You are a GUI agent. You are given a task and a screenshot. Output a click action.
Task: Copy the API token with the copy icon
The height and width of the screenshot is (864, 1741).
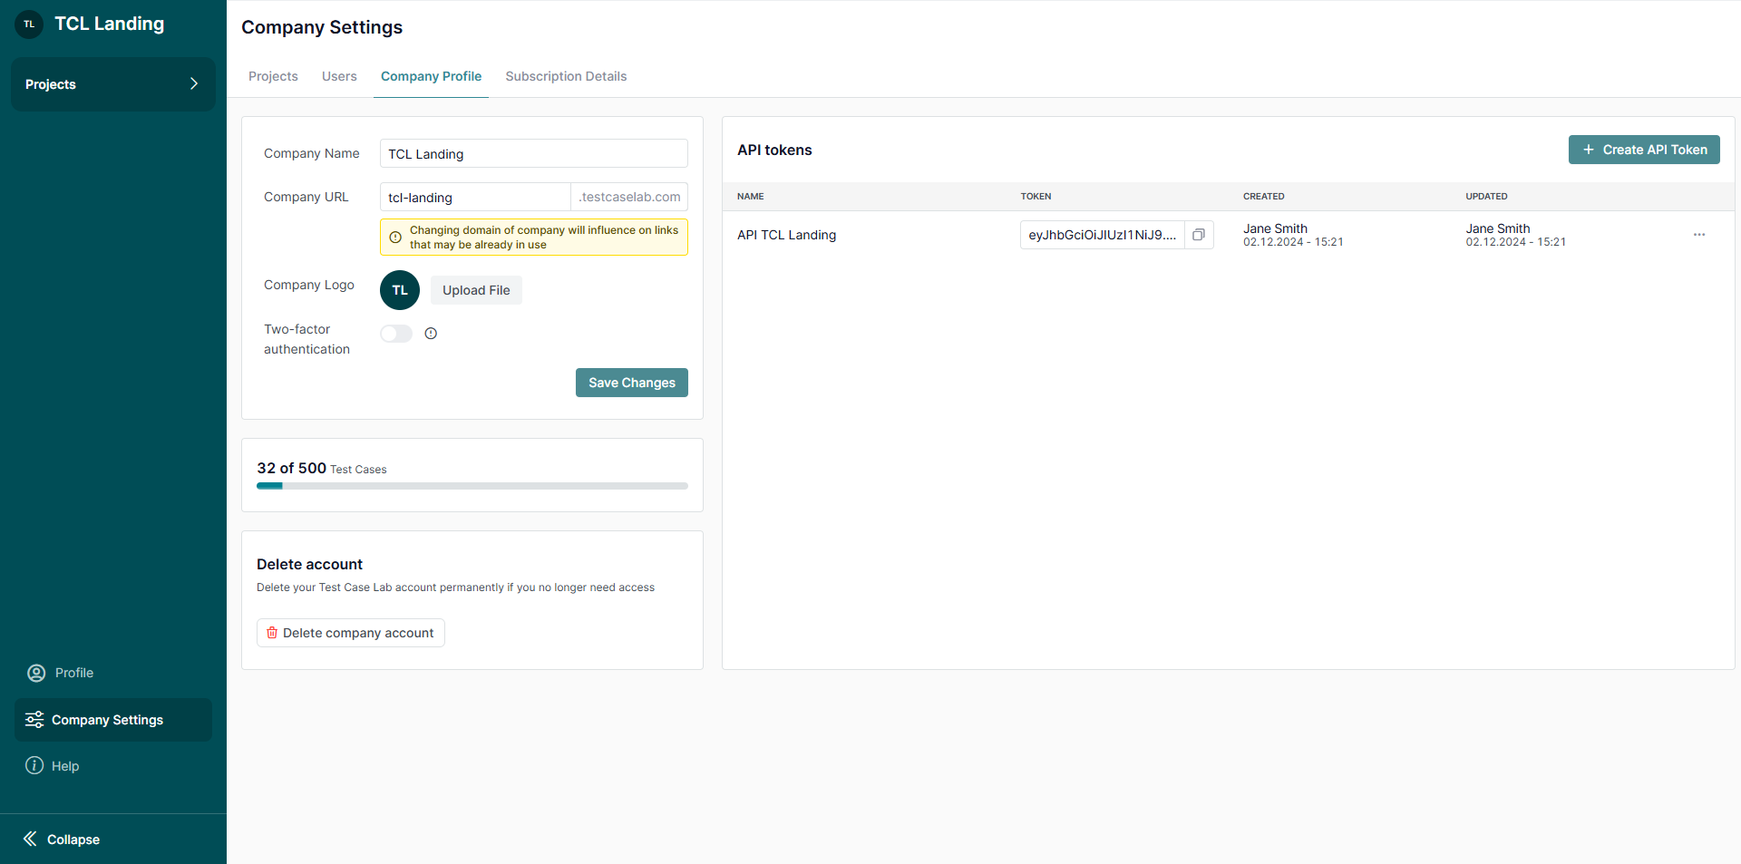click(1199, 235)
